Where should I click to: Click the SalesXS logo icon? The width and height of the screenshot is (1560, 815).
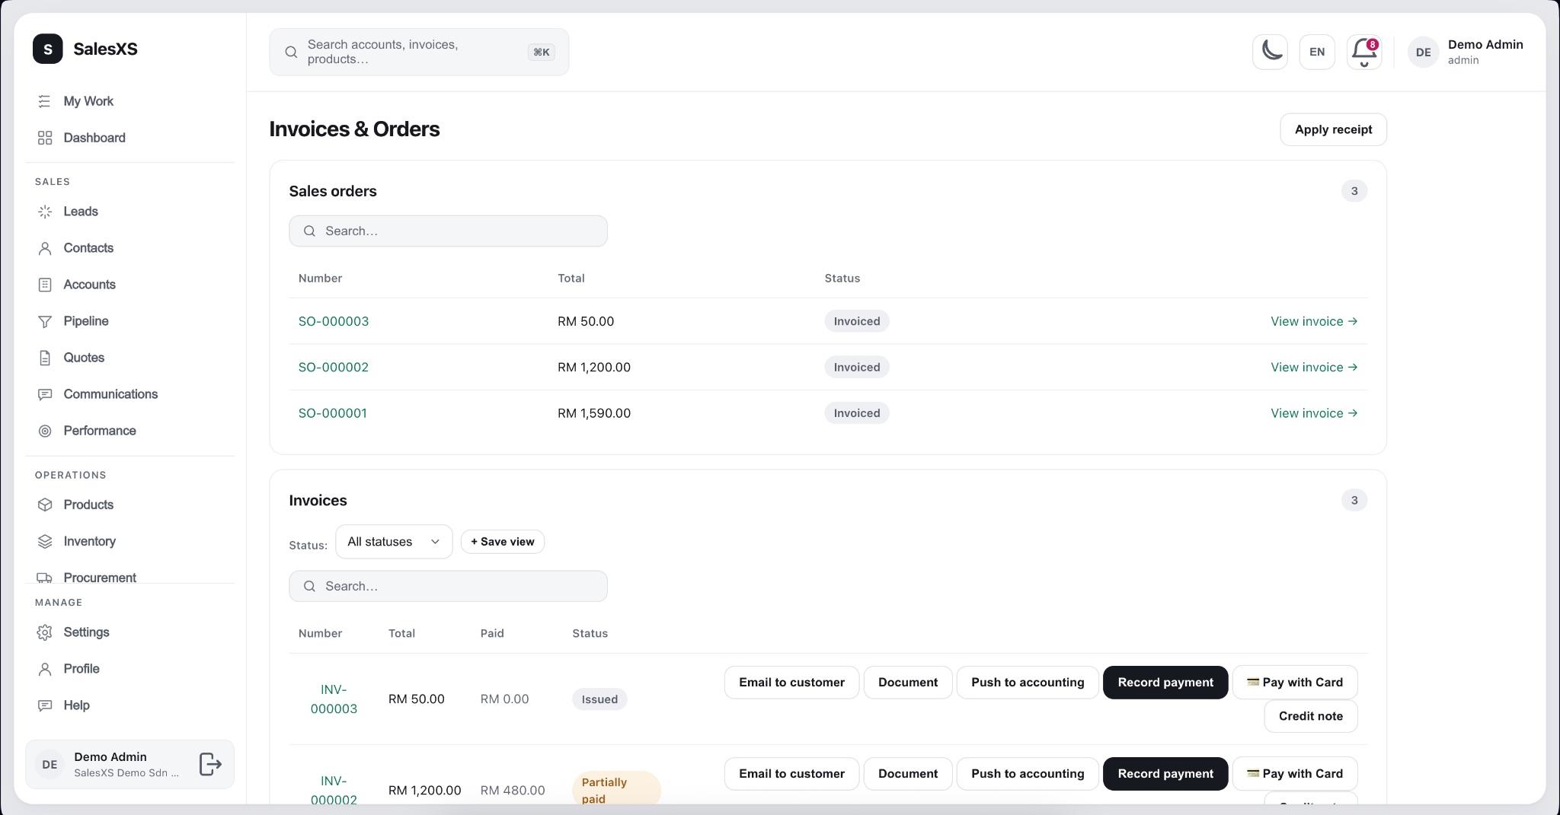tap(48, 49)
